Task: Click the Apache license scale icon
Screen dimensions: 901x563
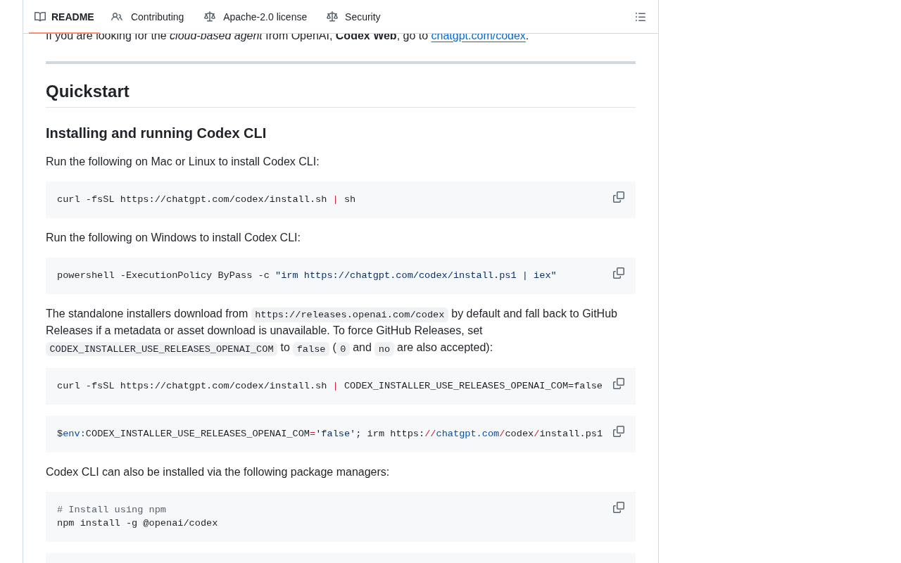Action: tap(210, 17)
